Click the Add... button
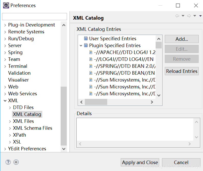This screenshot has height=171, width=203. [182, 39]
